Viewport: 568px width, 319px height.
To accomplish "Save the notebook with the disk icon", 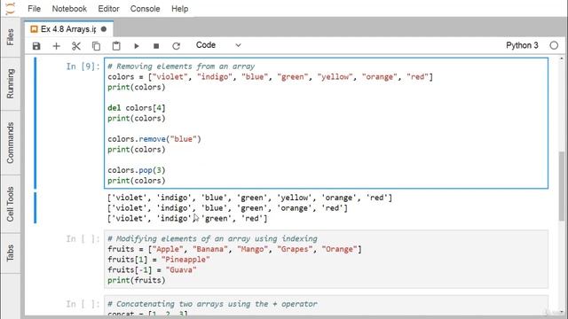I will click(36, 46).
